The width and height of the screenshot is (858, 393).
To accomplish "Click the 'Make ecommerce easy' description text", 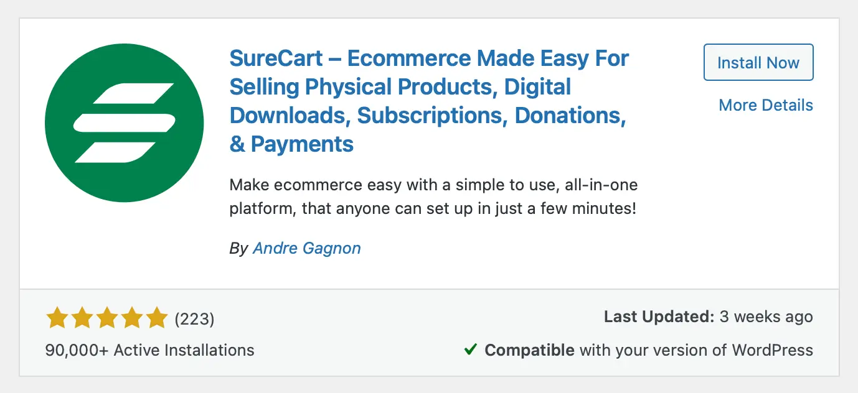I will click(433, 196).
